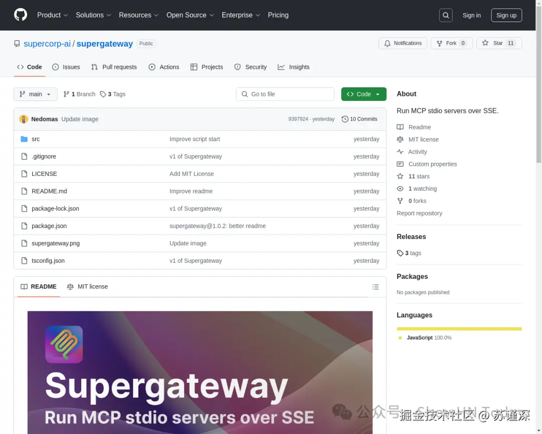Expand the Solutions menu
Image resolution: width=542 pixels, height=434 pixels.
93,15
